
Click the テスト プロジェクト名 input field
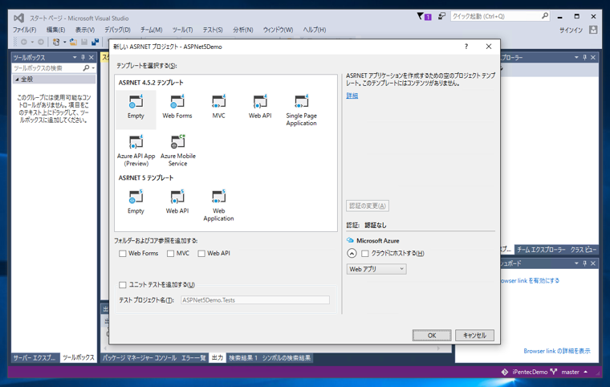tap(255, 300)
